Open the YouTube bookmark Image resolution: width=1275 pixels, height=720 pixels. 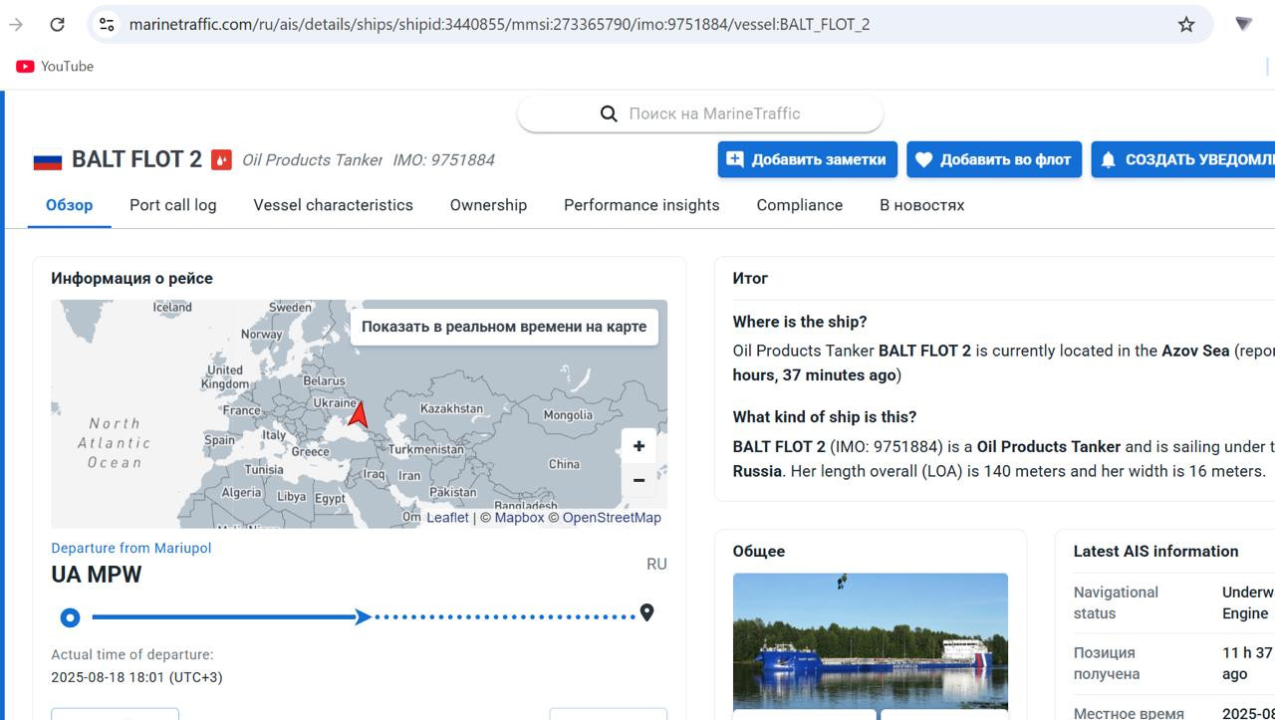55,66
